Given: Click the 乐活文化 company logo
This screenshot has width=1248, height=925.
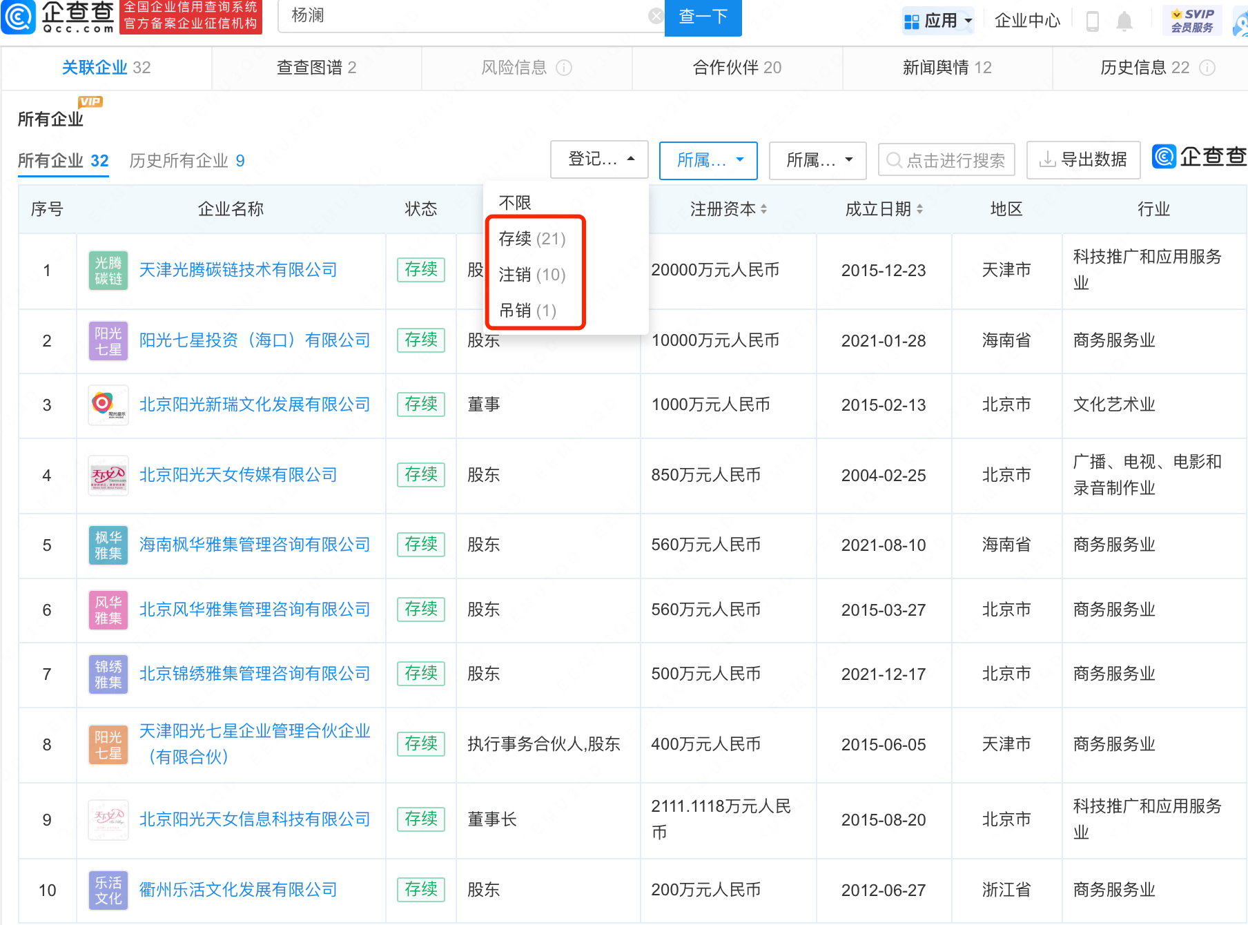Looking at the screenshot, I should pos(108,890).
